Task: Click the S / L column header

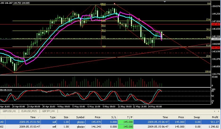Action: pyautogui.click(x=110, y=117)
